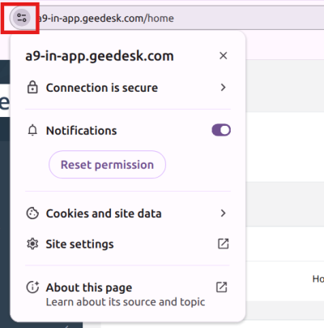
Task: Click the info sparkle icon beside About this page
Action: tap(32, 287)
